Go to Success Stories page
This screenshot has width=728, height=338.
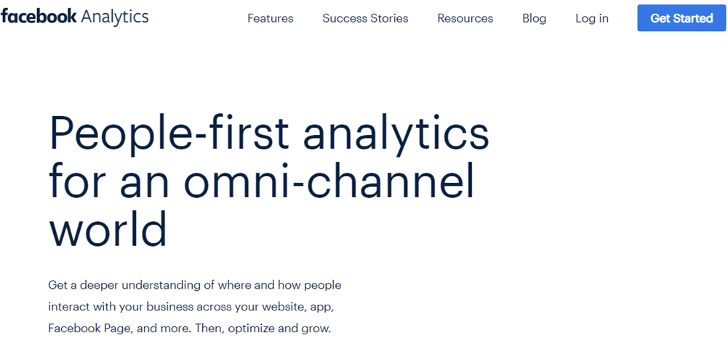365,18
